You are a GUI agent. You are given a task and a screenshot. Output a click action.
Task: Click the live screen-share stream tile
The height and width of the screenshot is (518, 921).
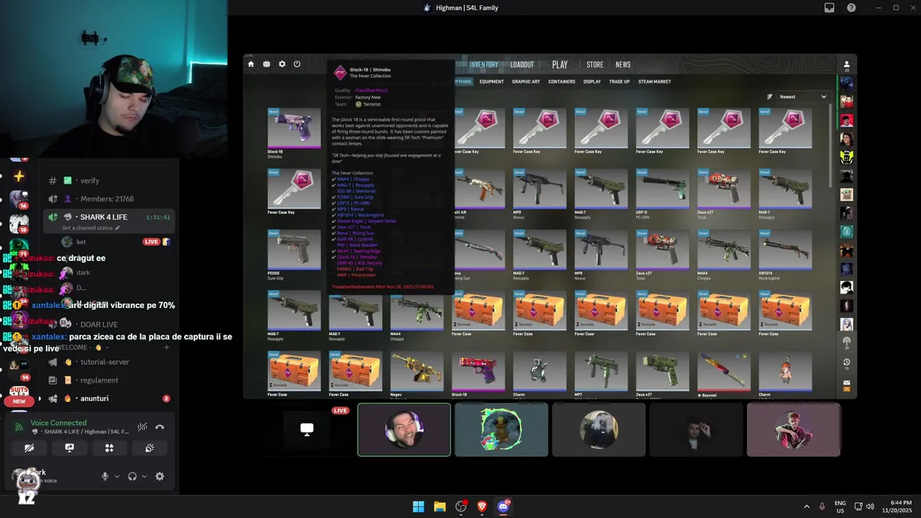[x=307, y=430]
